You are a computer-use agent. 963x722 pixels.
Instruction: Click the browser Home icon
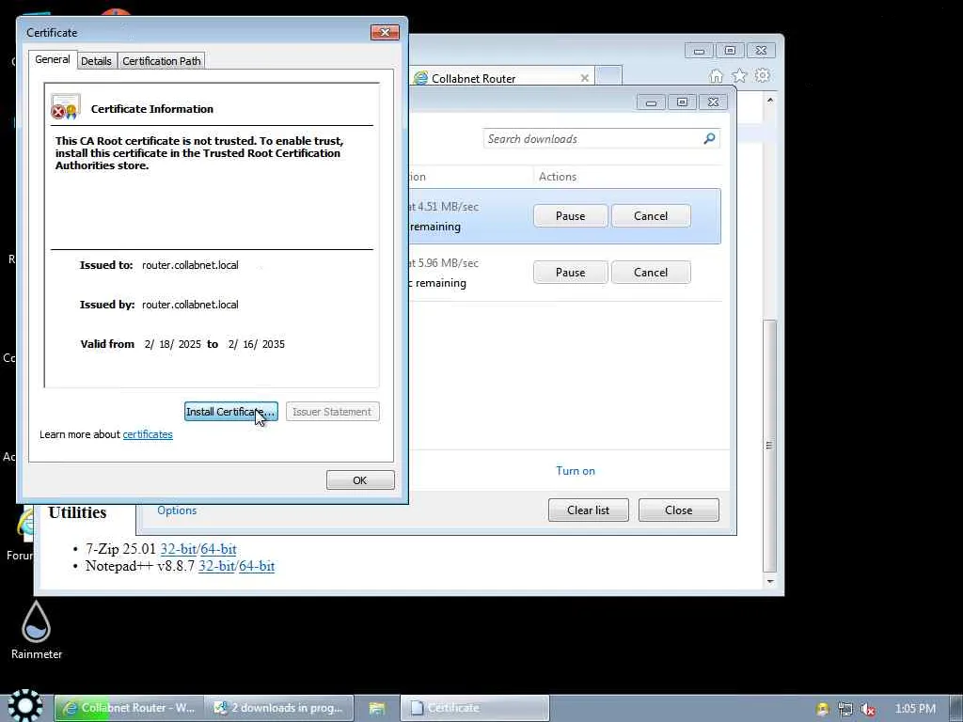coord(716,76)
